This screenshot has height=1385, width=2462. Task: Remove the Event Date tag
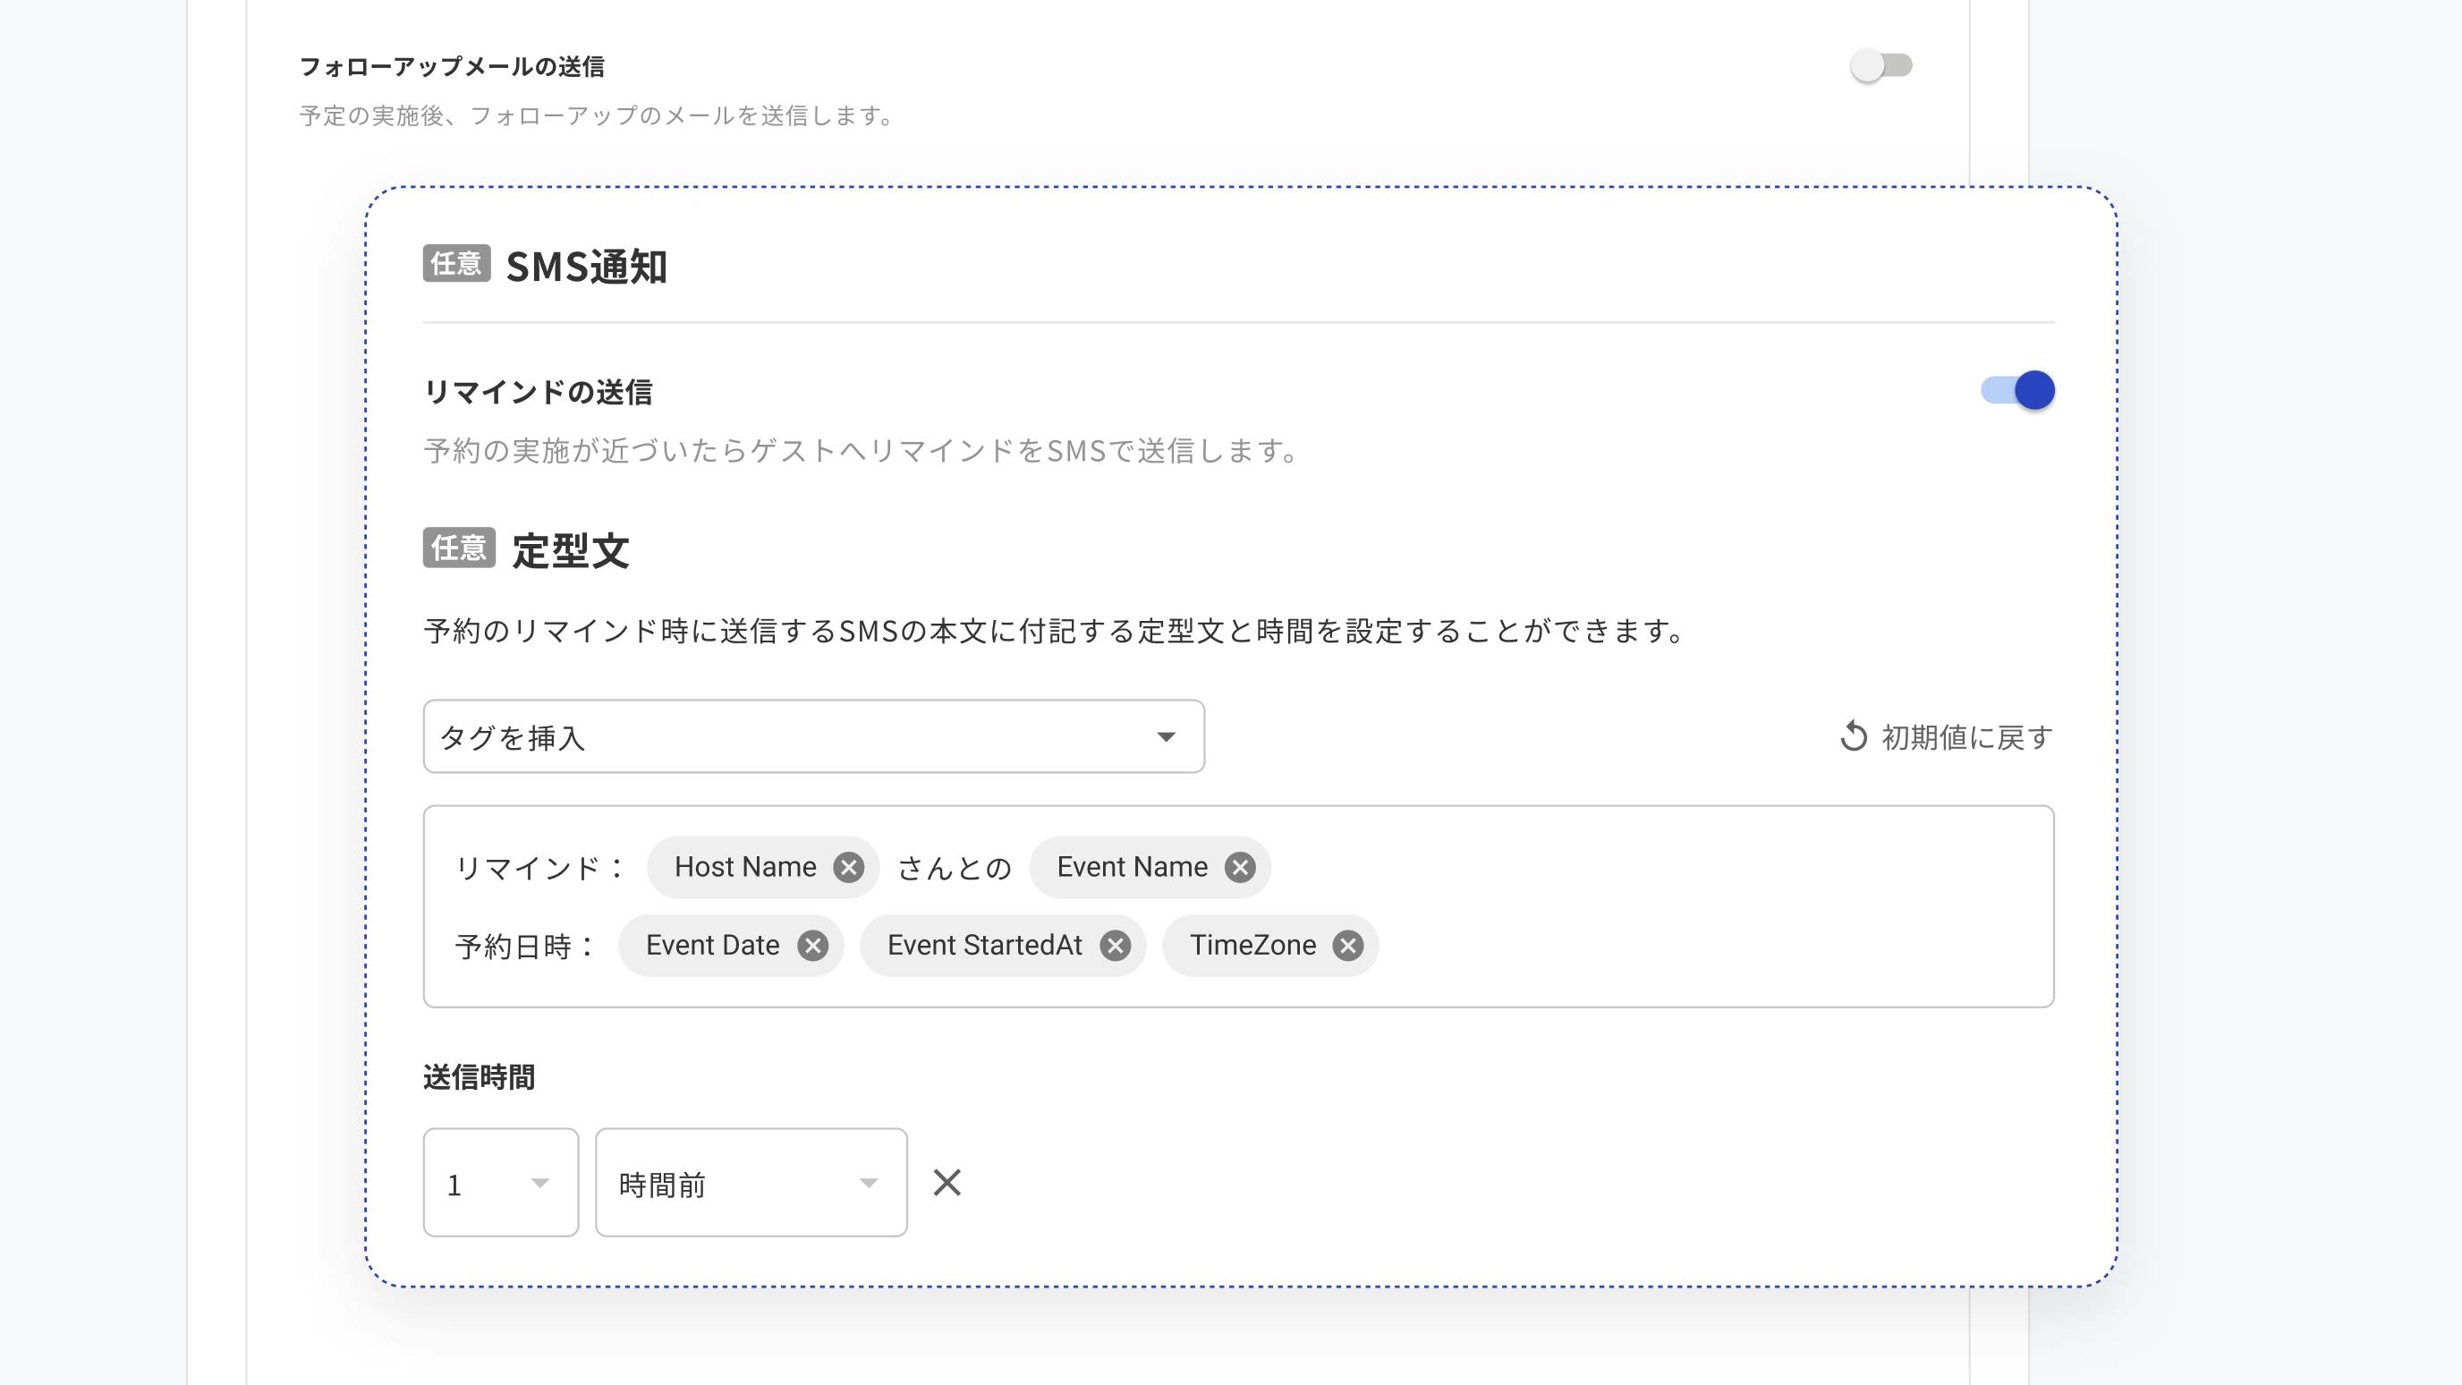point(812,946)
